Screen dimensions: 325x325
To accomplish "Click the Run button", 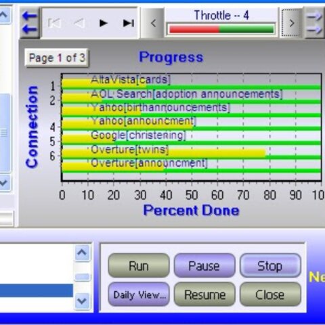I will pos(139,265).
